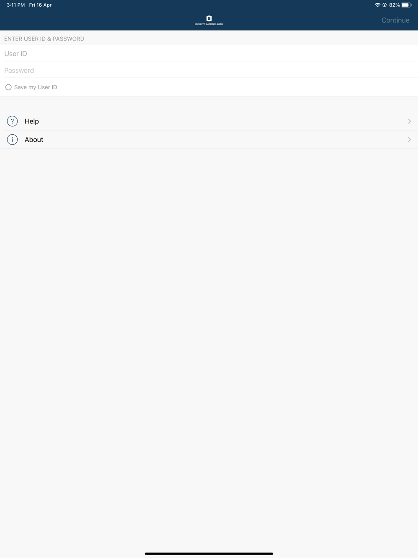Enable the Save my User ID option
418x558 pixels.
[x=8, y=87]
